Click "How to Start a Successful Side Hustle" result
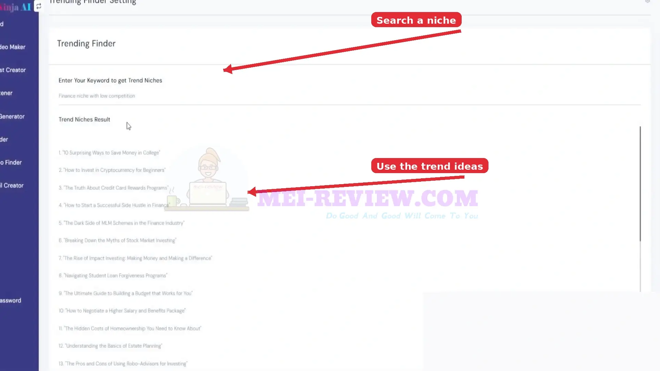 114,205
